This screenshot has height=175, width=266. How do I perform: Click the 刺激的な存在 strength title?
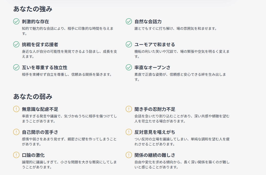[x=35, y=21]
